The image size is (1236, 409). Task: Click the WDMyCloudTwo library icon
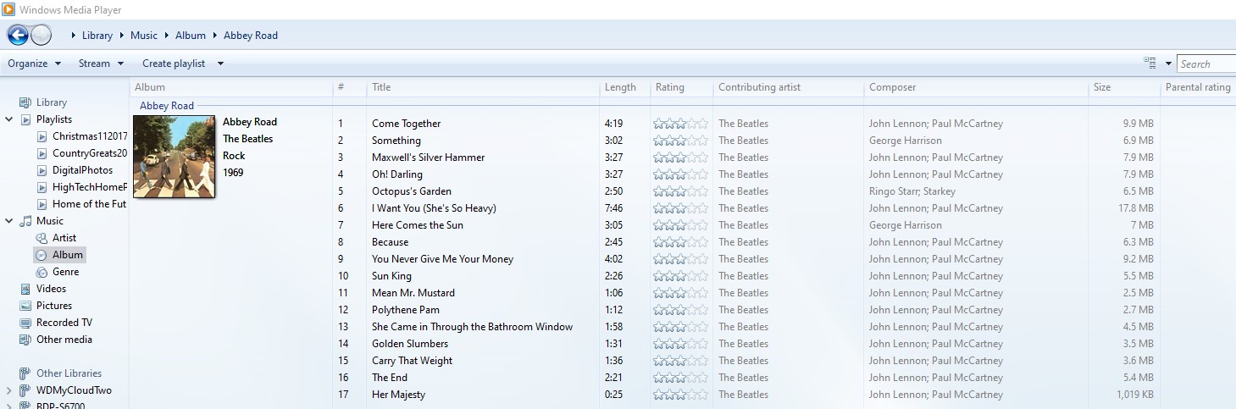pyautogui.click(x=25, y=390)
